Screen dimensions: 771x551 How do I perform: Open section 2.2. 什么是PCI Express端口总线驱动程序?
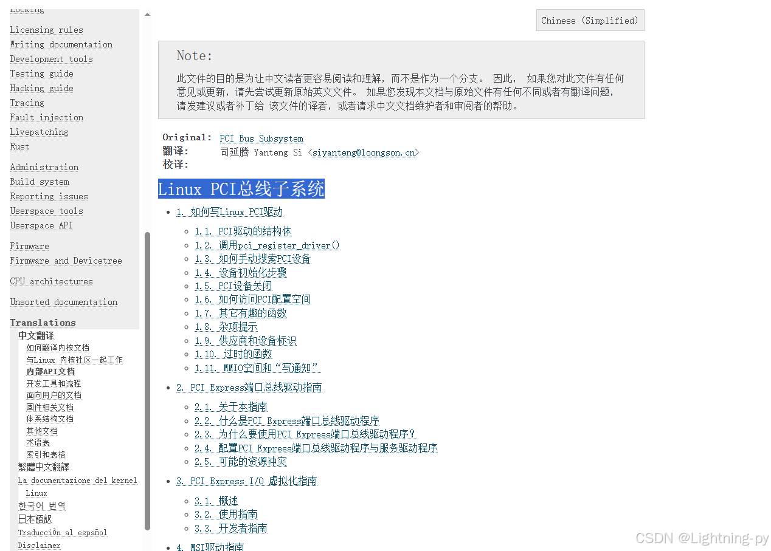coord(287,420)
